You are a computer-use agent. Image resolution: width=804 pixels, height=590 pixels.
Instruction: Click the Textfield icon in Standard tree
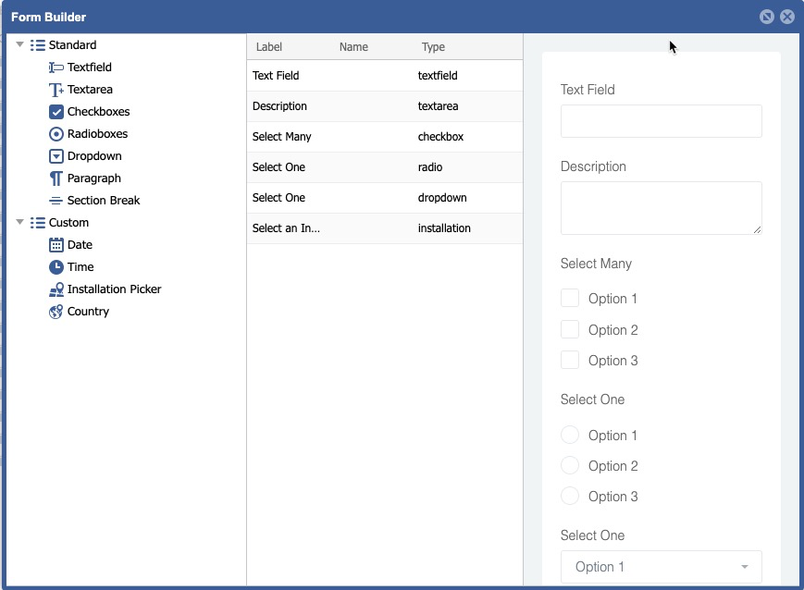pos(56,68)
